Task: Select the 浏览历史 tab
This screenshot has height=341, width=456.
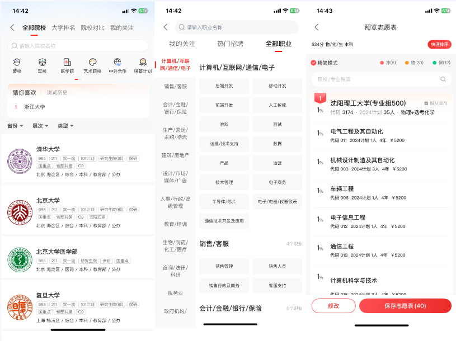Action: [57, 93]
